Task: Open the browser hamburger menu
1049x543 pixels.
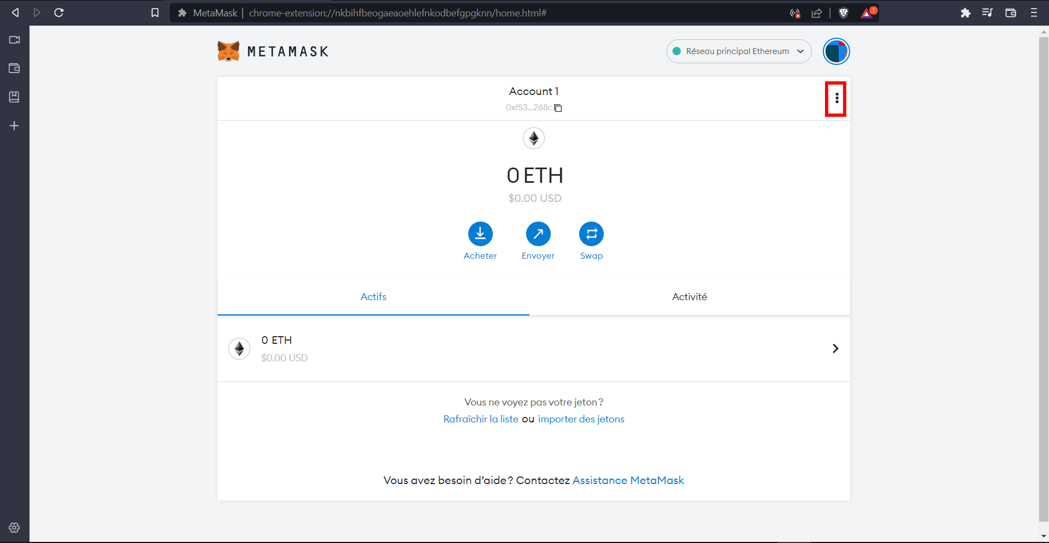Action: 1034,13
